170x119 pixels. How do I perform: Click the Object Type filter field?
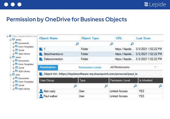tap(97, 44)
